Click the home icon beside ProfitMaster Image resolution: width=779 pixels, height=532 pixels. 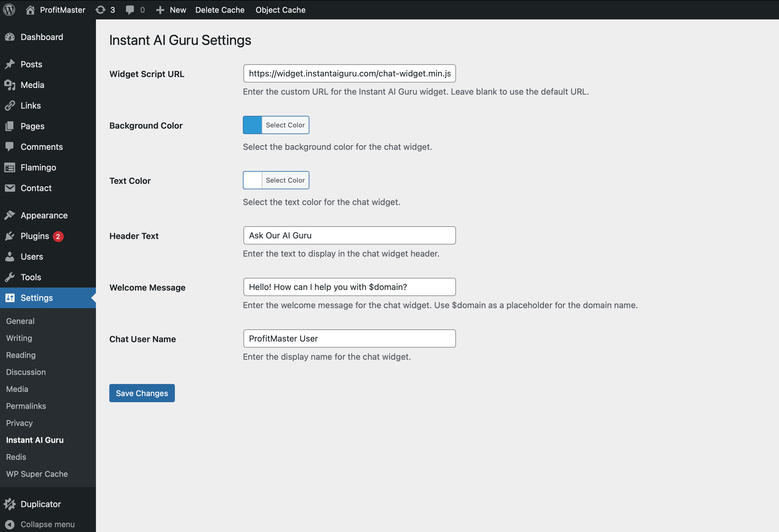(x=30, y=10)
